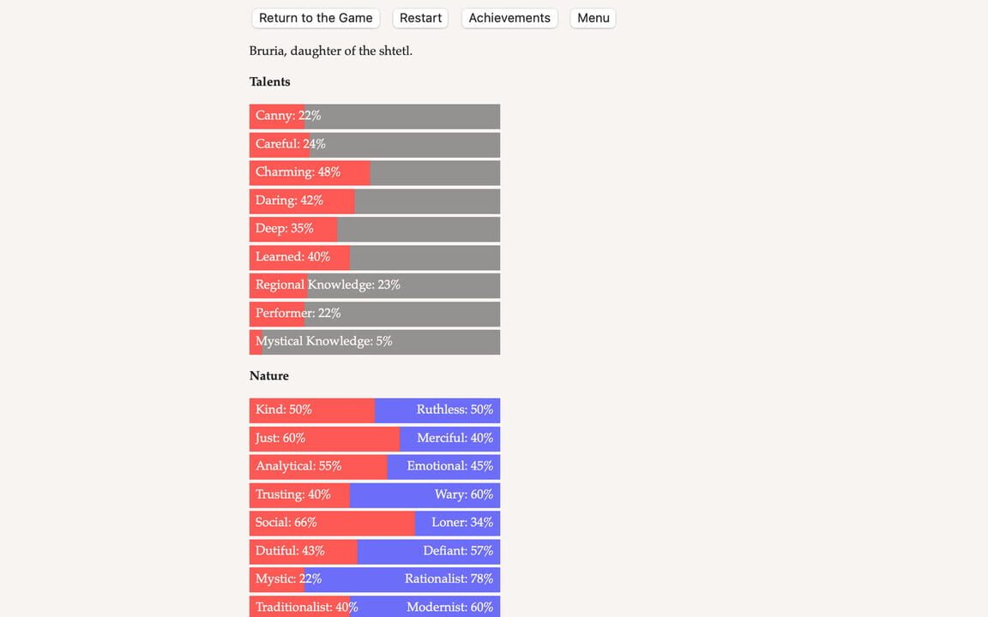Select the Learned talent bar
988x617 pixels.
point(375,257)
